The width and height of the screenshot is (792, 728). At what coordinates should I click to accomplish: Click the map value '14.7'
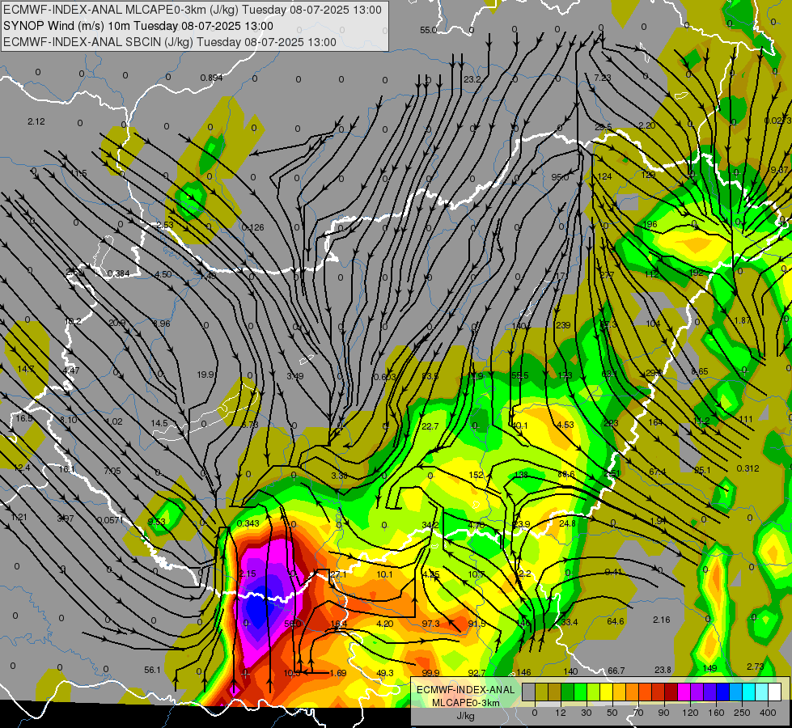26,370
